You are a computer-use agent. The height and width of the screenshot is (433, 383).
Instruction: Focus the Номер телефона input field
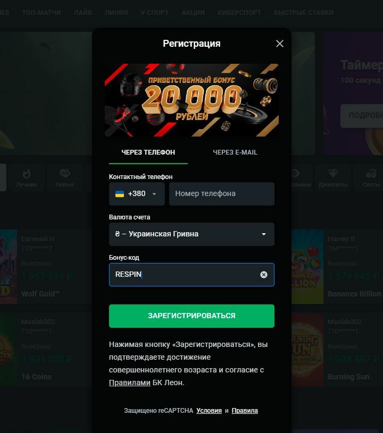(x=222, y=194)
